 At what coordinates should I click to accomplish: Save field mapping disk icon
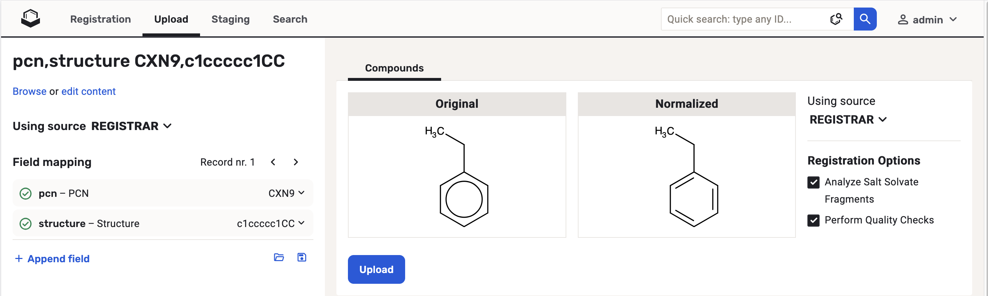coord(302,257)
